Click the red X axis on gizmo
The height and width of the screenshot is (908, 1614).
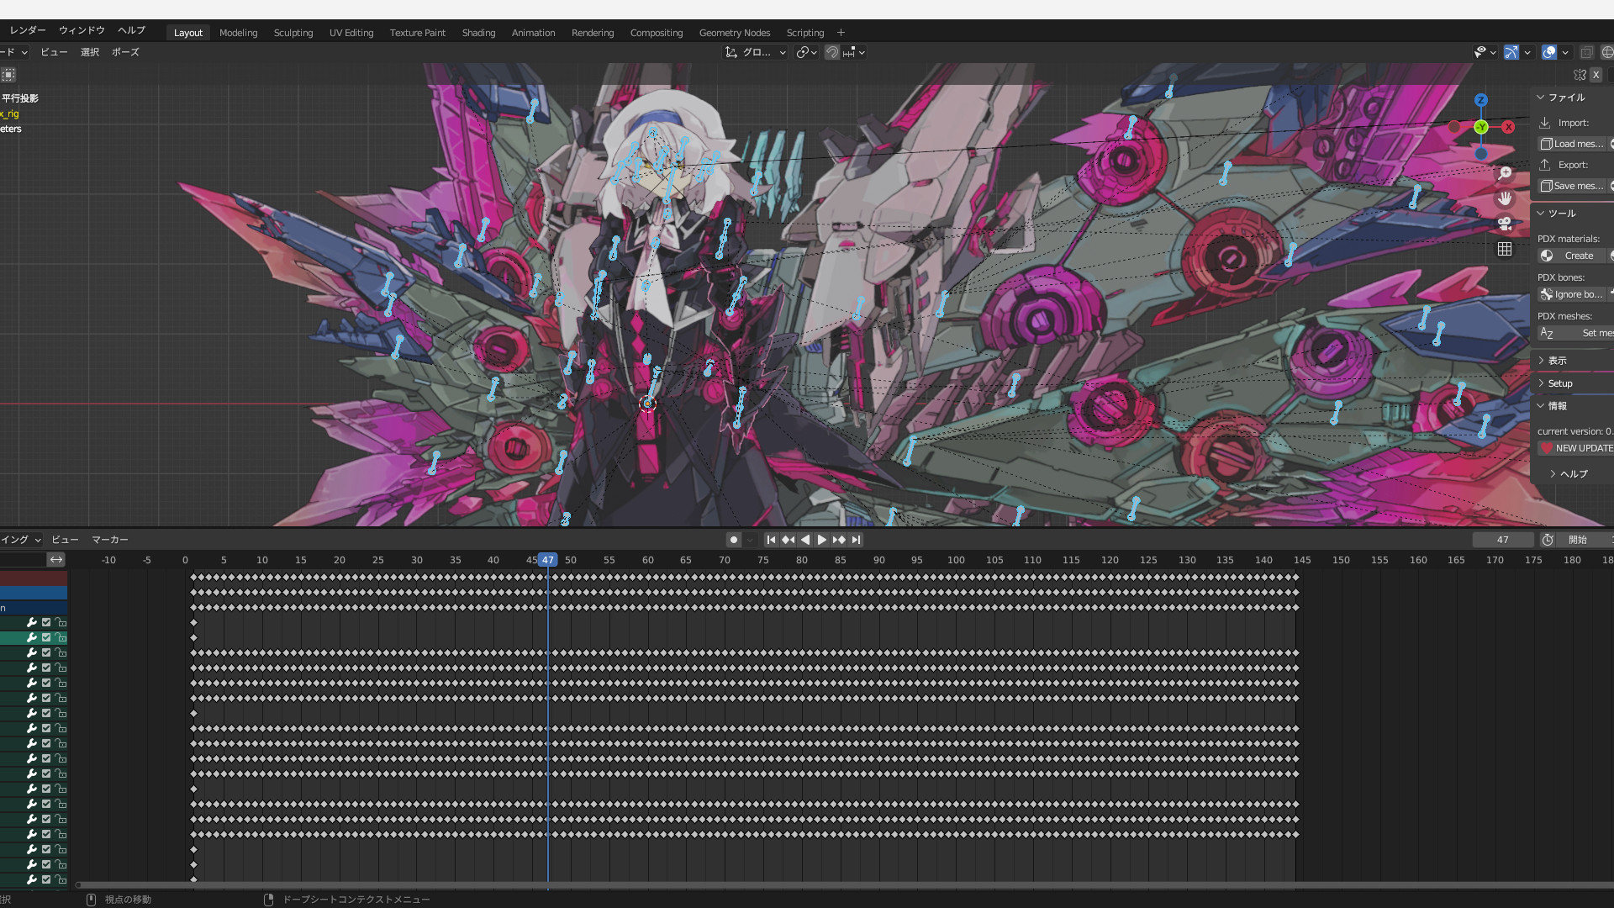click(1509, 127)
